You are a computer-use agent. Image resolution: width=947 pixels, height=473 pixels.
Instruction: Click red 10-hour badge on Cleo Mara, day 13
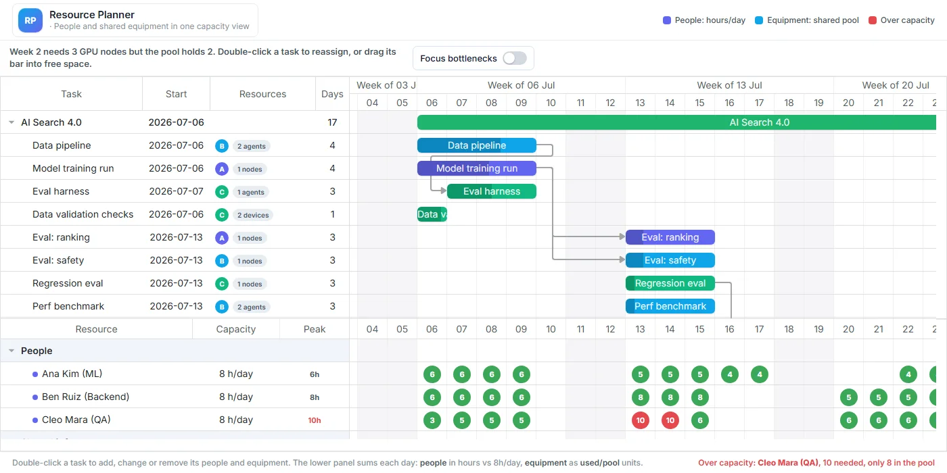click(x=640, y=420)
